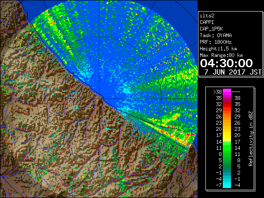
Task: Click the 'PRF: 1800Hz' line
Action: pyautogui.click(x=216, y=42)
